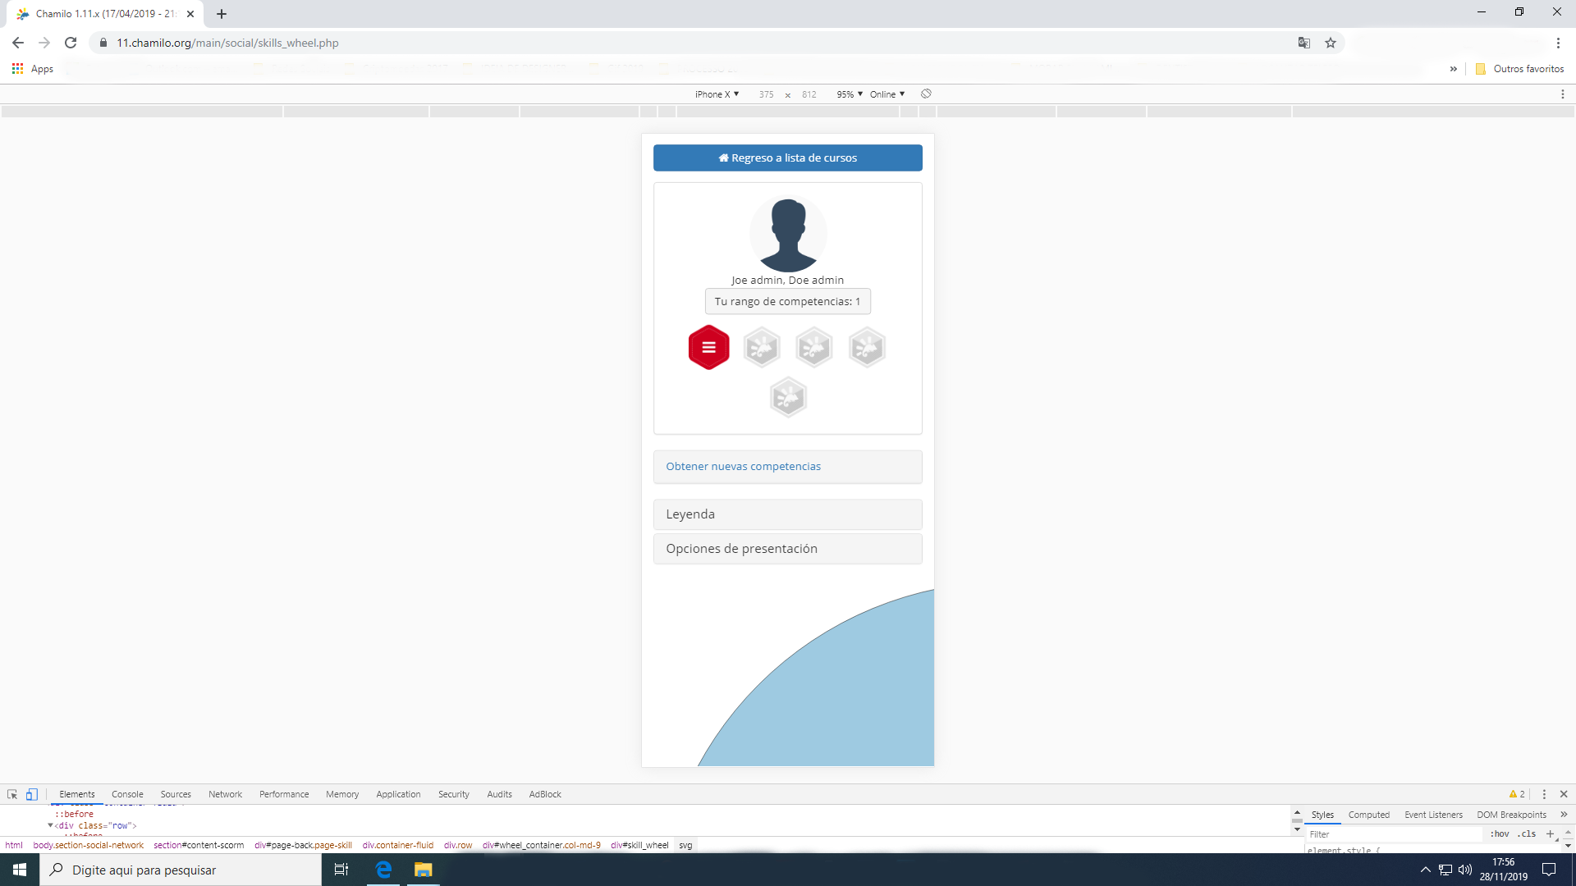
Task: Switch to the Elements tab
Action: (x=77, y=794)
